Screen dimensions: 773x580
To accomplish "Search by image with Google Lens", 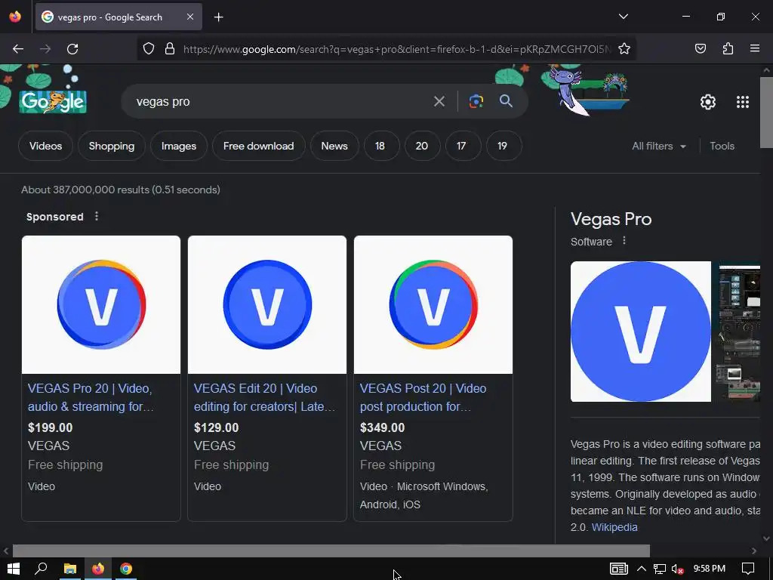I will point(476,102).
